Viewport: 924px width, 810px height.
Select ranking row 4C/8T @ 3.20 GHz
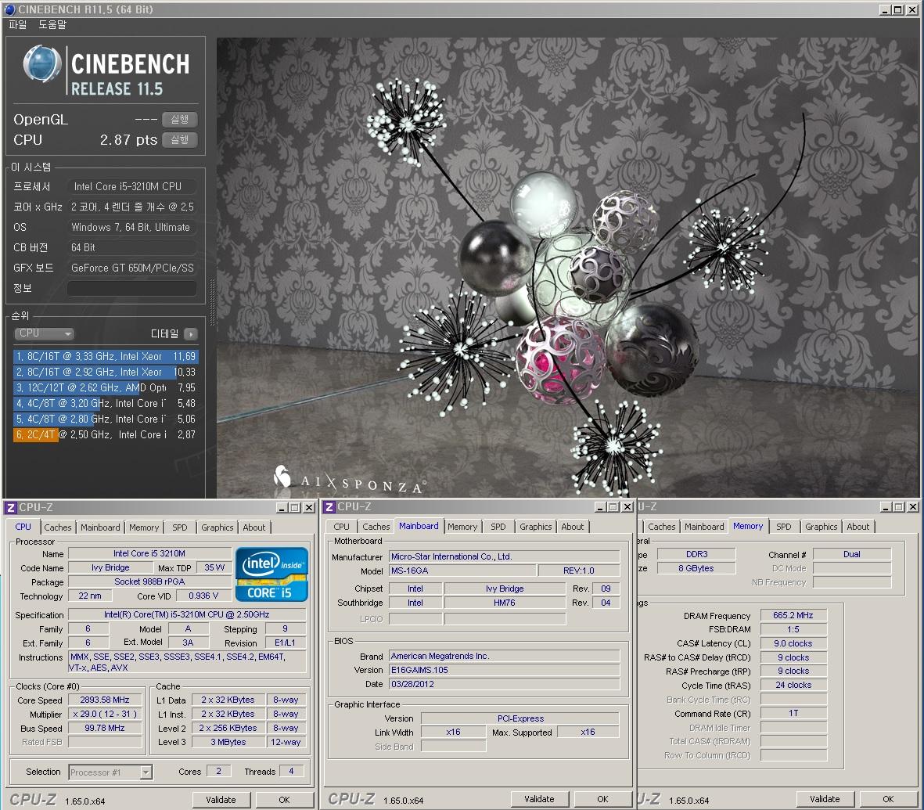pyautogui.click(x=106, y=403)
